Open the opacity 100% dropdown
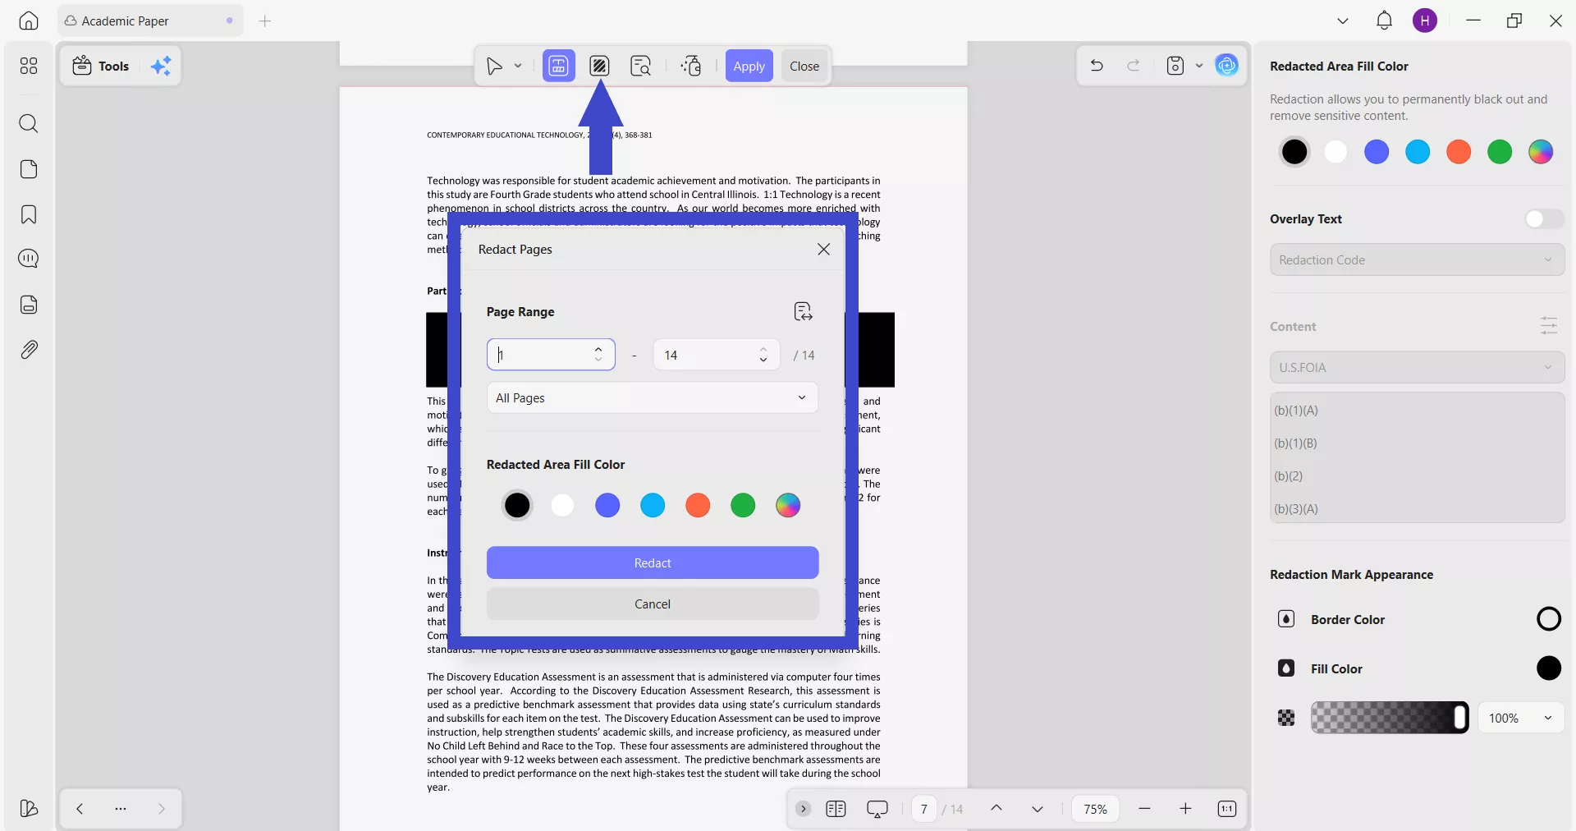The width and height of the screenshot is (1576, 831). click(x=1521, y=718)
